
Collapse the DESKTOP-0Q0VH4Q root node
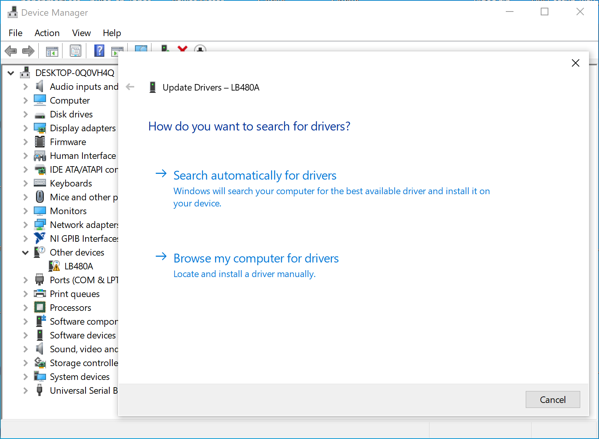pyautogui.click(x=11, y=73)
